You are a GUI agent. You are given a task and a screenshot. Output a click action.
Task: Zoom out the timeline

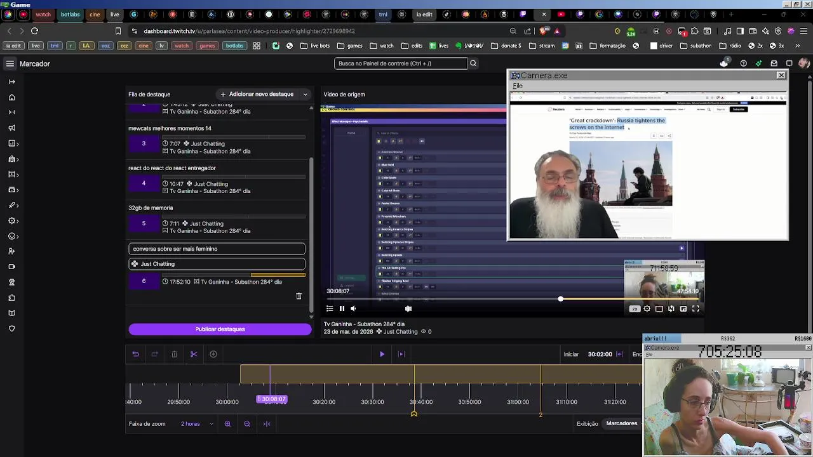(247, 424)
